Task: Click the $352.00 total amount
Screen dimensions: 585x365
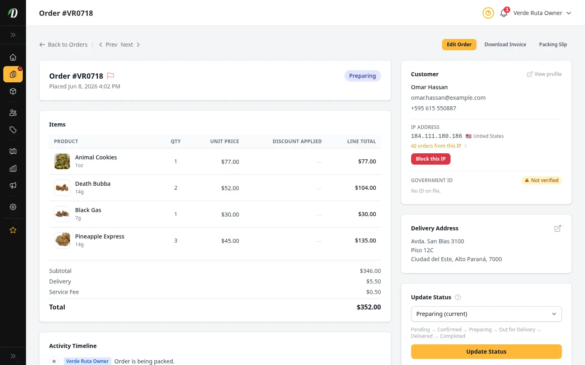Action: click(x=368, y=307)
